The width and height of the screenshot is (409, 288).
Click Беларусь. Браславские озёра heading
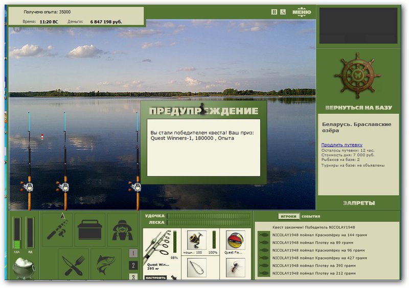356,127
